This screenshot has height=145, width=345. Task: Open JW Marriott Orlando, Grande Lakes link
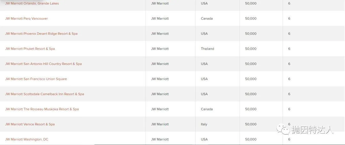(x=32, y=3)
